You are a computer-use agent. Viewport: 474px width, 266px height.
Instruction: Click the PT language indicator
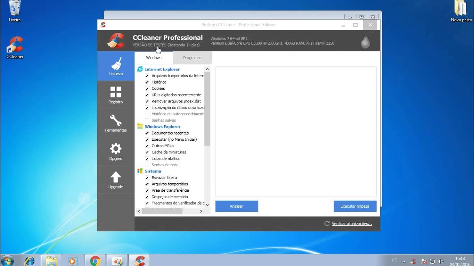click(395, 260)
